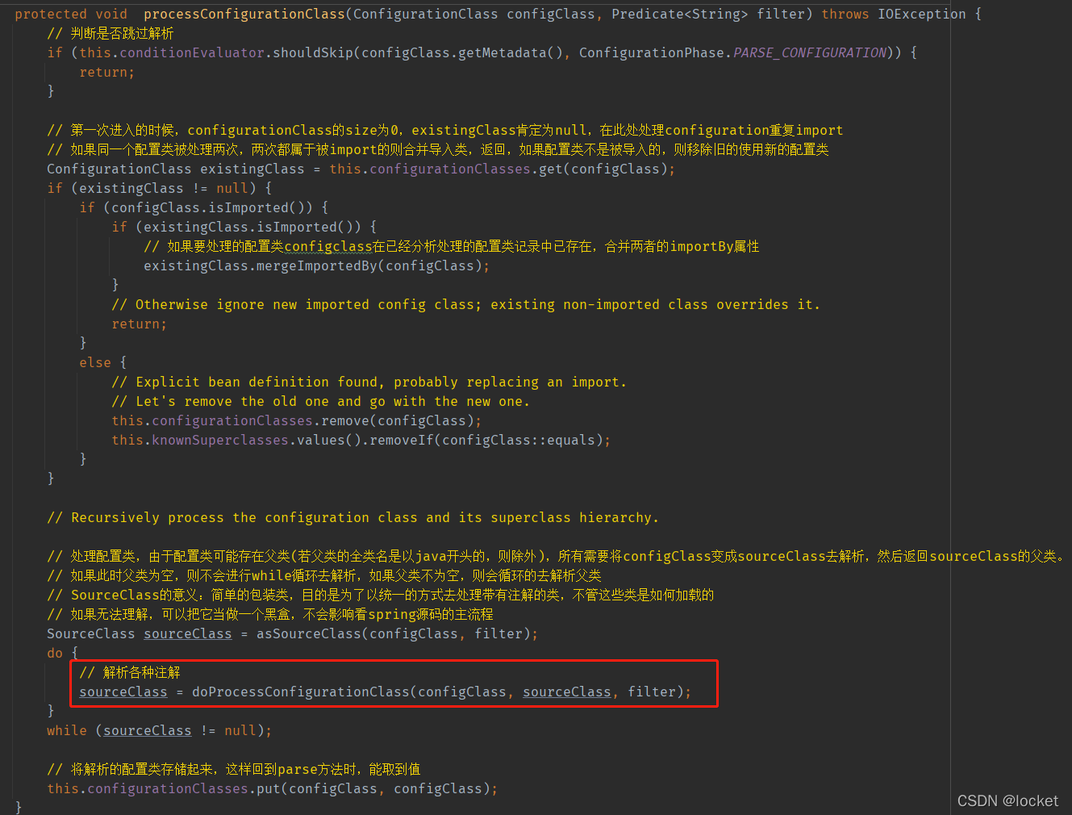The height and width of the screenshot is (815, 1072).
Task: Click the IOException in the throws clause
Action: click(x=922, y=13)
